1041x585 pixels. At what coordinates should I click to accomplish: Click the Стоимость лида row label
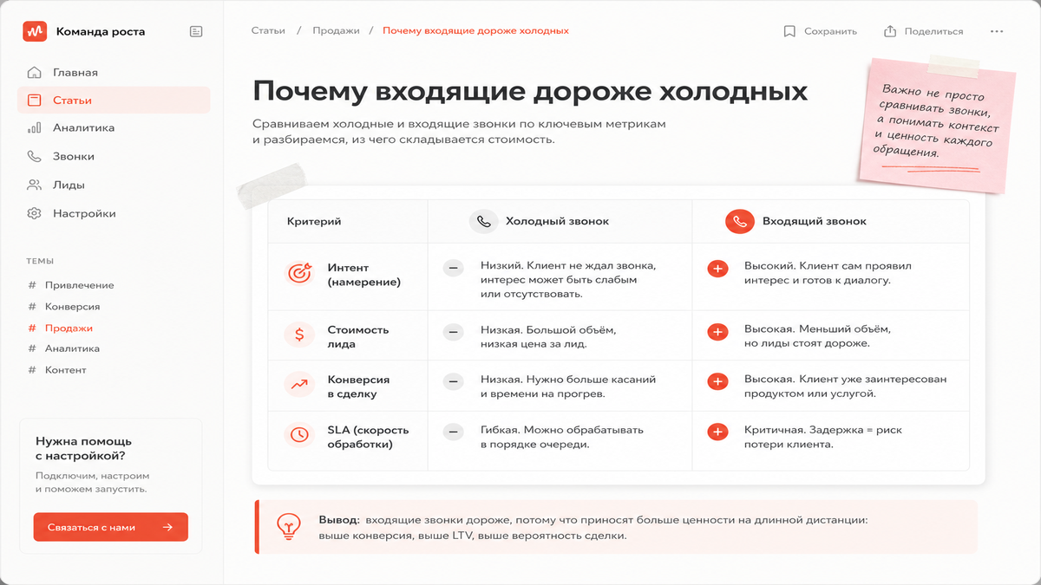pyautogui.click(x=358, y=336)
